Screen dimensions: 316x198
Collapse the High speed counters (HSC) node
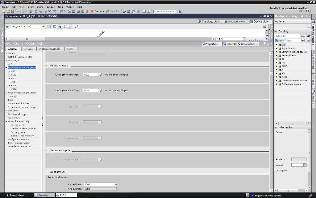6,68
